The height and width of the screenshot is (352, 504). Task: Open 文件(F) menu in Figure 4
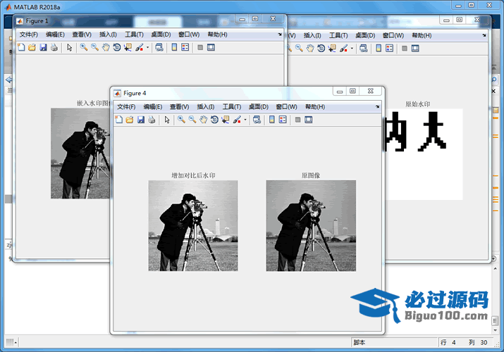tap(126, 107)
